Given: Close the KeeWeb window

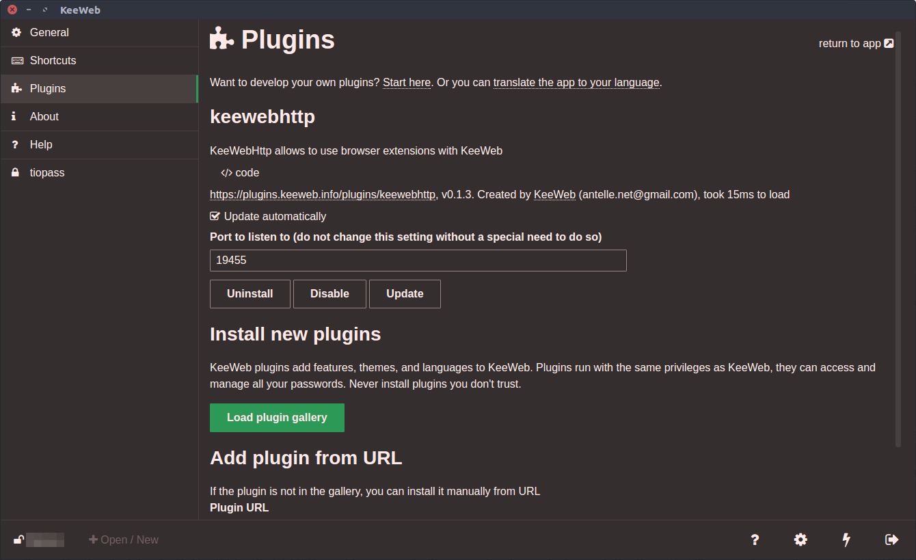Looking at the screenshot, I should (12, 10).
